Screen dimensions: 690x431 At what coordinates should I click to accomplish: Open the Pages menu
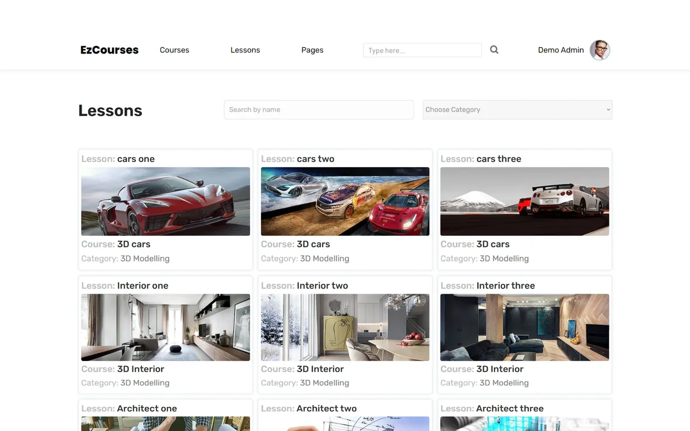pos(312,50)
